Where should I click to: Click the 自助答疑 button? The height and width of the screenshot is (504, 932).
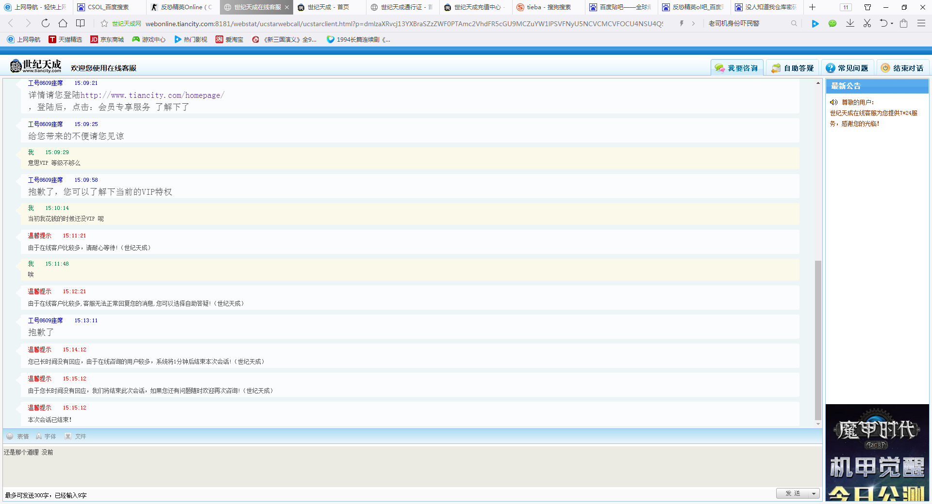point(793,68)
